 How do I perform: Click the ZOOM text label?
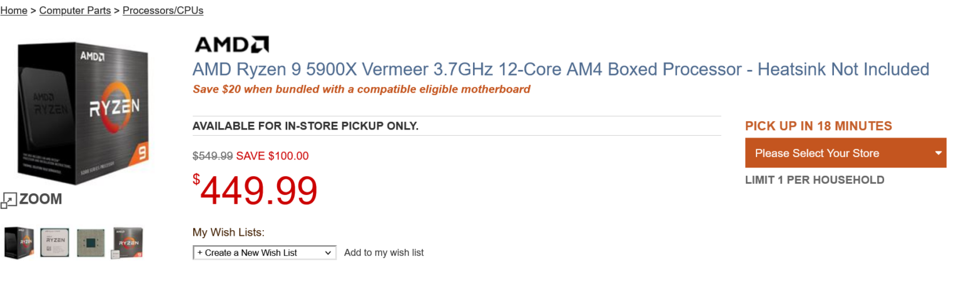pos(41,199)
